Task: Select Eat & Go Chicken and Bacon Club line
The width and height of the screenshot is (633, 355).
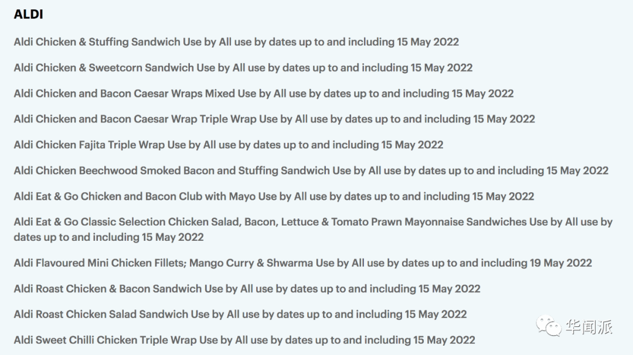Action: (x=274, y=196)
